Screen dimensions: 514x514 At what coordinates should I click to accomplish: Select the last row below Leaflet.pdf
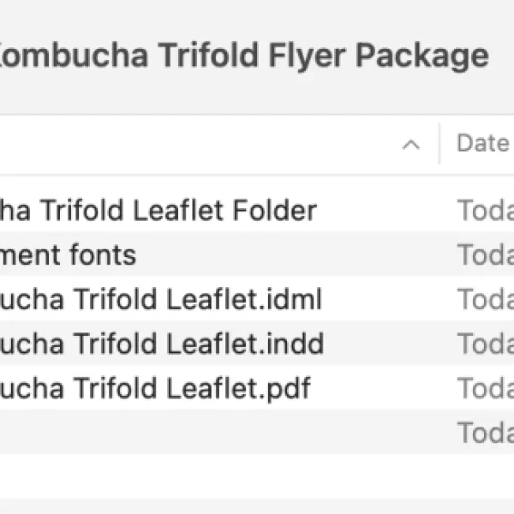(x=257, y=433)
